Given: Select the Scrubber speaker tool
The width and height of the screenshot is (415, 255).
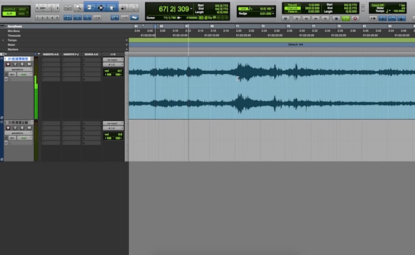Looking at the screenshot, I should point(123,7).
